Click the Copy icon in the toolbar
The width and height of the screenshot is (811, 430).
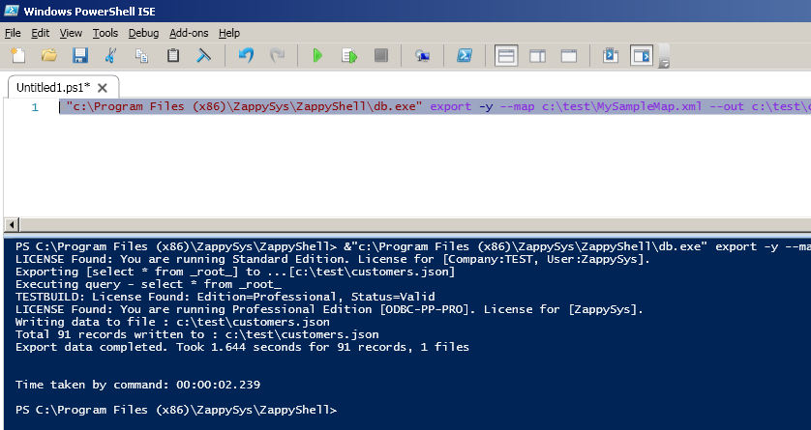tap(141, 55)
